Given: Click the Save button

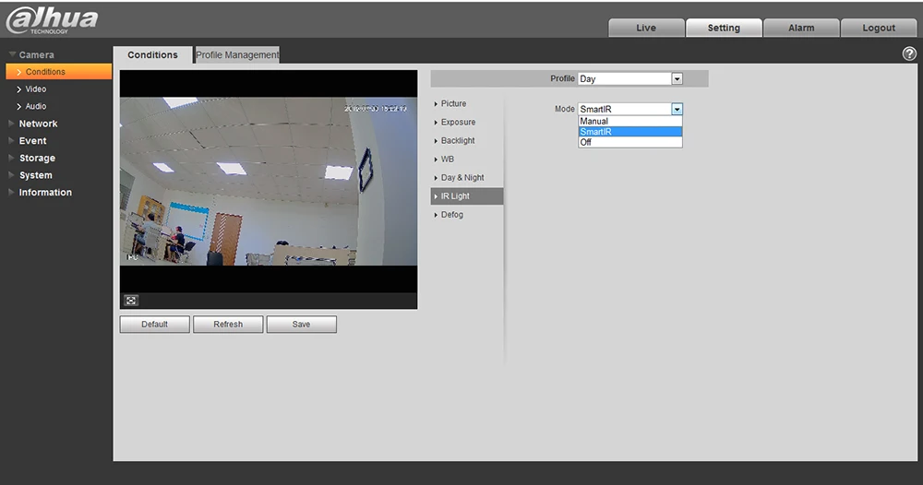Looking at the screenshot, I should (302, 325).
